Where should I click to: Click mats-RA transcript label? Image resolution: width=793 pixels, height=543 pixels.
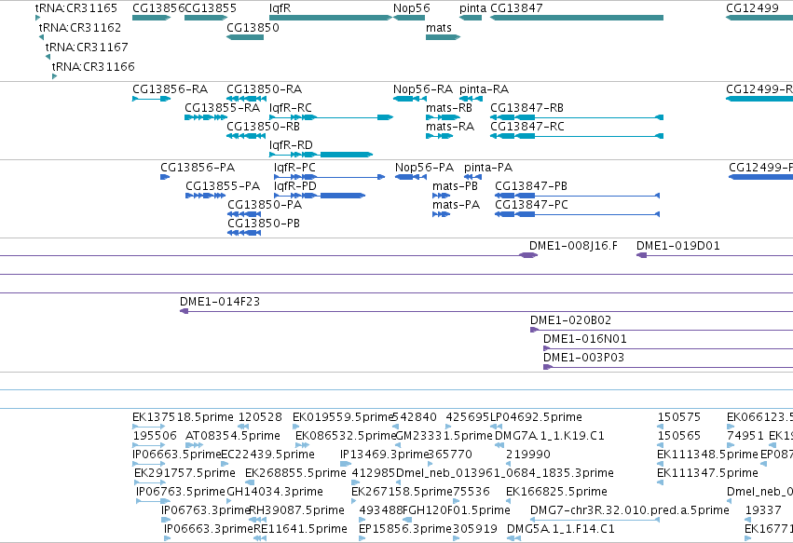pyautogui.click(x=450, y=127)
